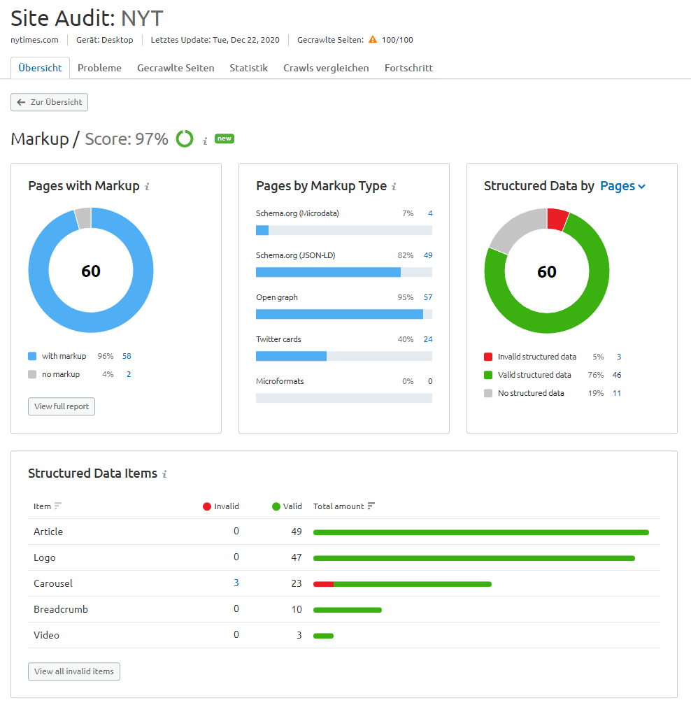Click the '100/100' crawled pages value

[x=397, y=40]
